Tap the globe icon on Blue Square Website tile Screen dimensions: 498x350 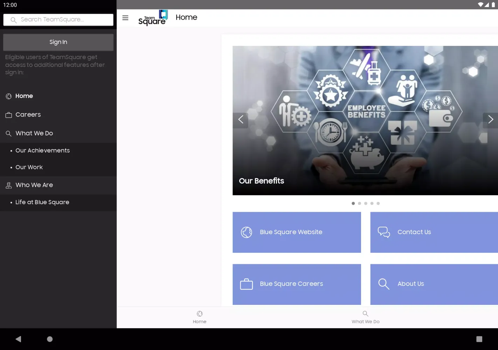(247, 232)
